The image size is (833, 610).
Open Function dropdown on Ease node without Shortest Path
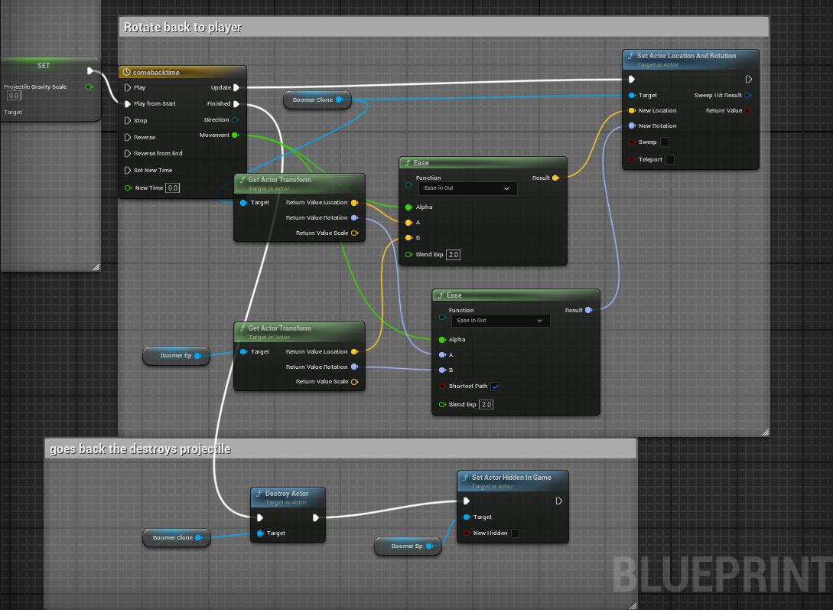[467, 188]
